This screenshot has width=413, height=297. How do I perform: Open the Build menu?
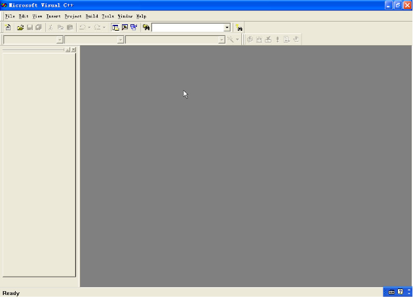tap(92, 16)
